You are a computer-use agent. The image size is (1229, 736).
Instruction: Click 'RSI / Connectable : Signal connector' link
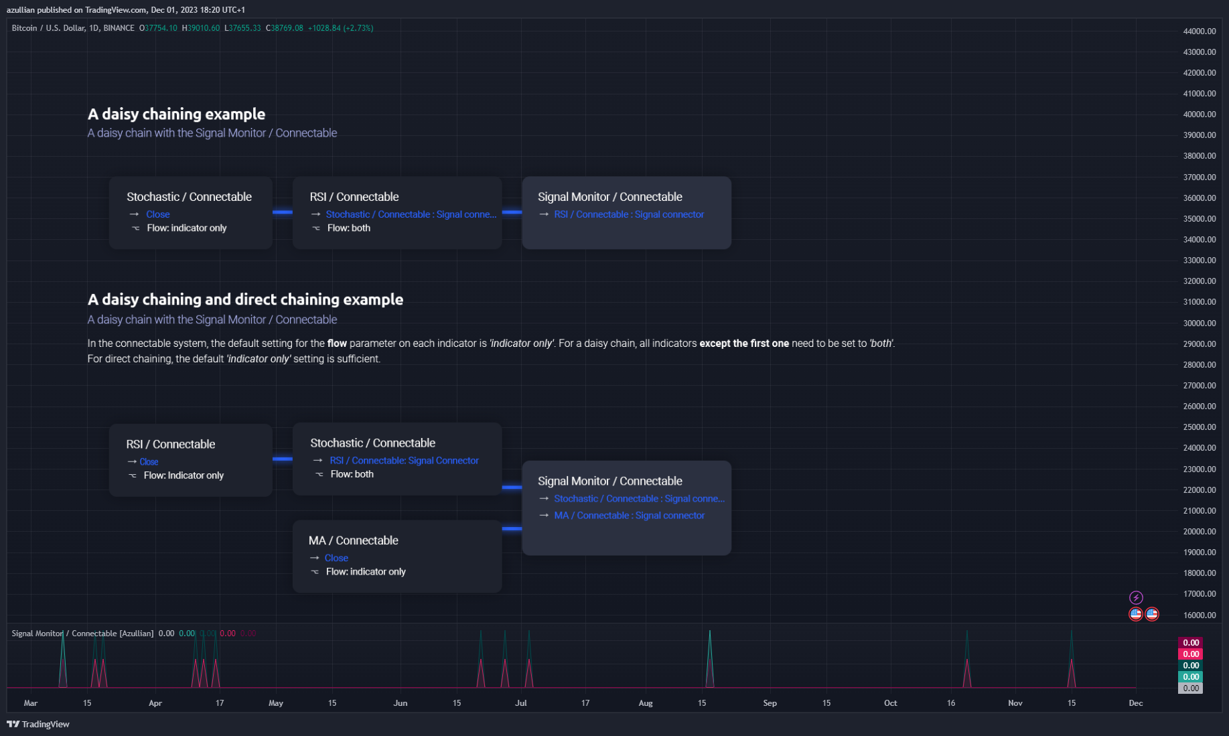pyautogui.click(x=629, y=214)
